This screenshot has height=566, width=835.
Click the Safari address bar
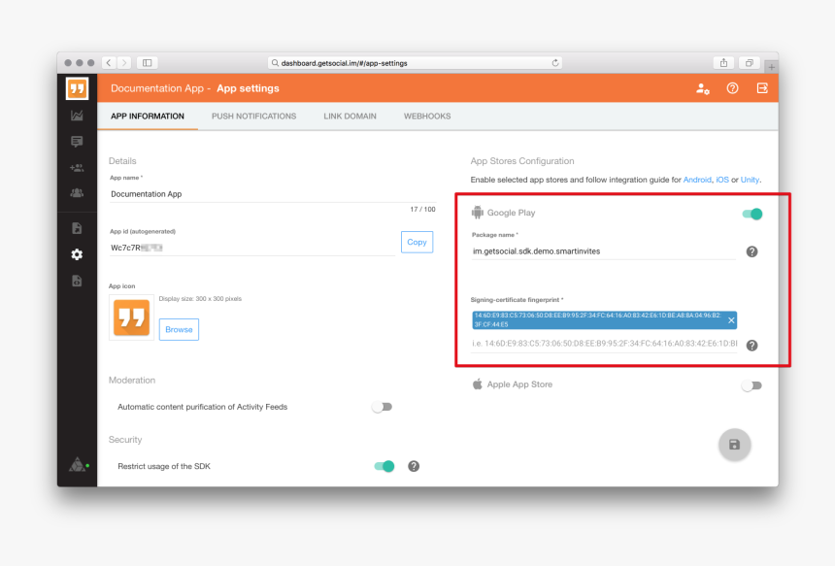coord(415,63)
